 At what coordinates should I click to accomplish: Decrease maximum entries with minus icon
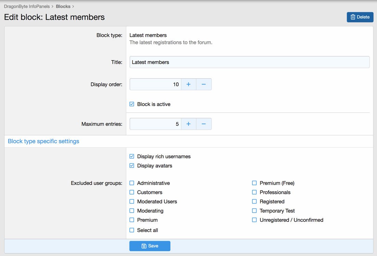click(204, 124)
